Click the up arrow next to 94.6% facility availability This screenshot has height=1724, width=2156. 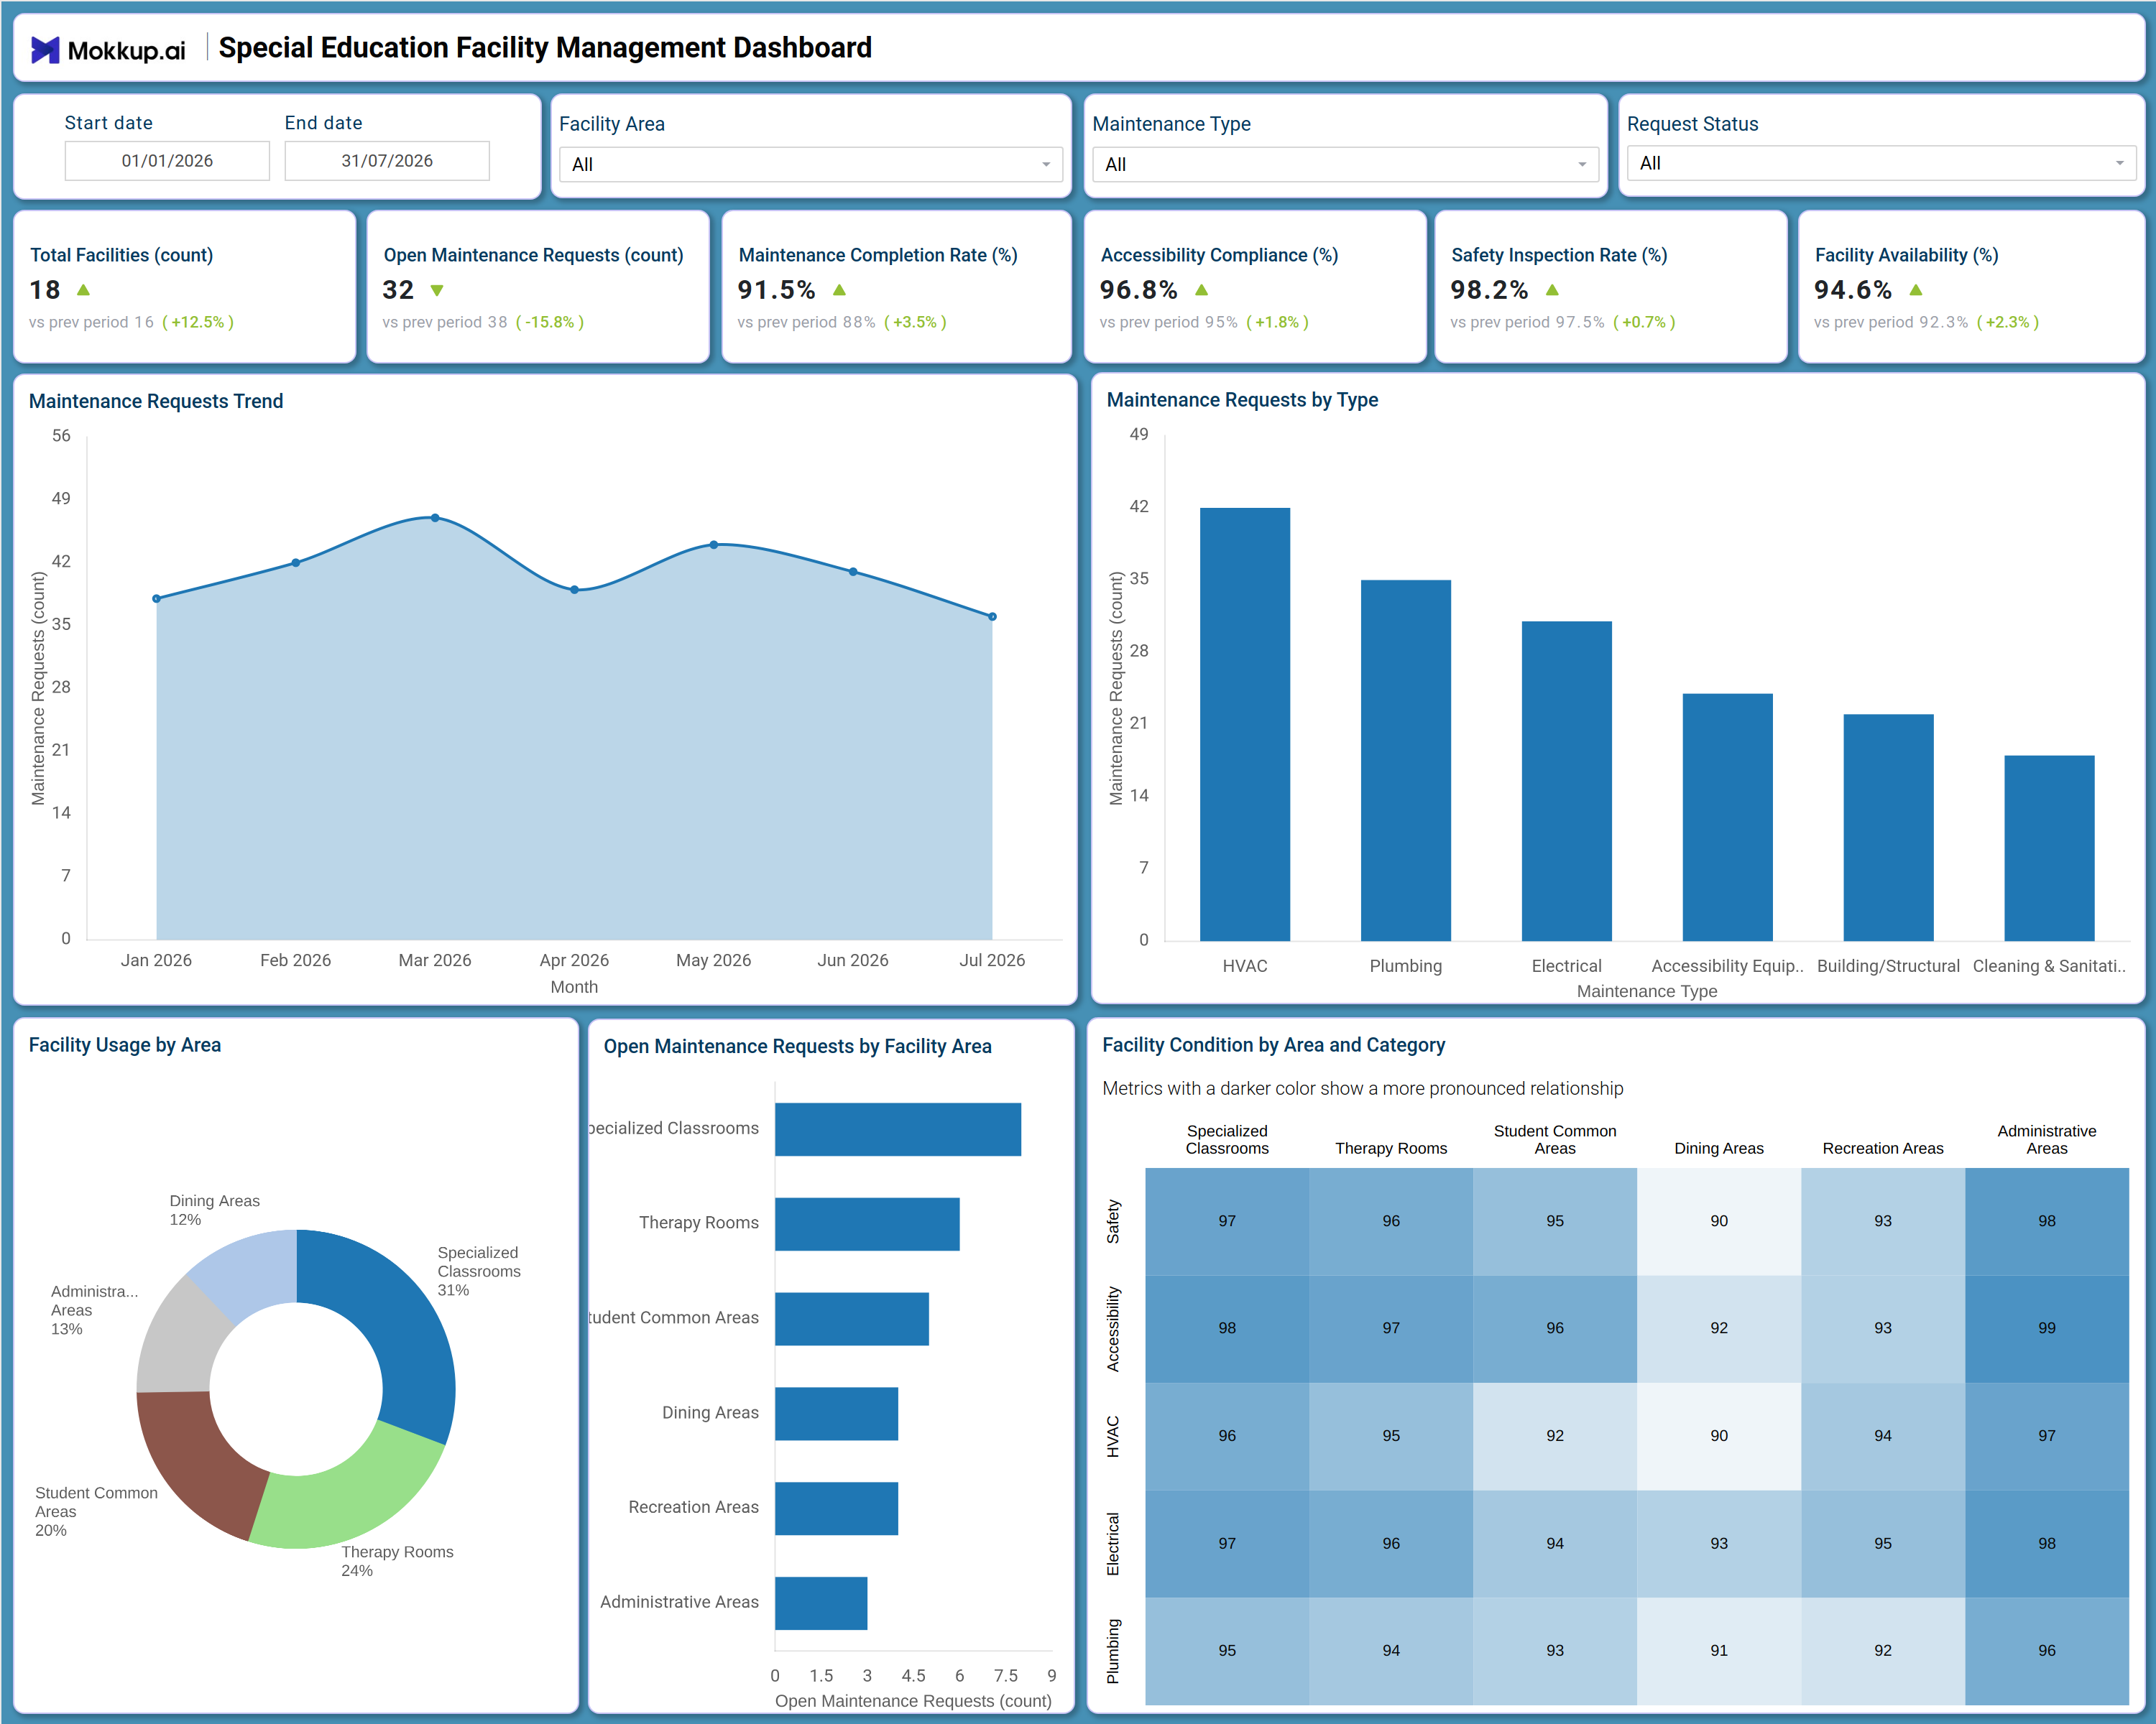tap(1916, 289)
